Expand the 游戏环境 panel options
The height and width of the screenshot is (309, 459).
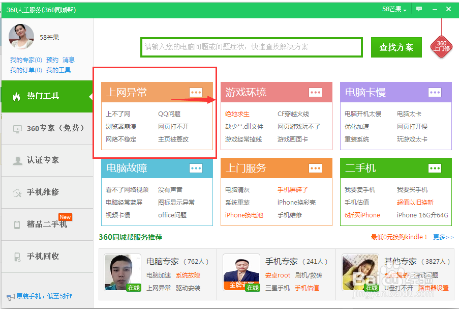(315, 92)
